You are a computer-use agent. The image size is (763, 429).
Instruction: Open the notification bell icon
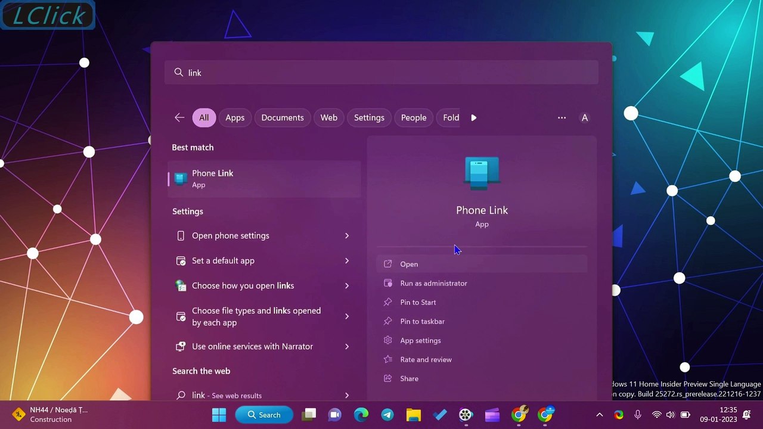(x=747, y=415)
